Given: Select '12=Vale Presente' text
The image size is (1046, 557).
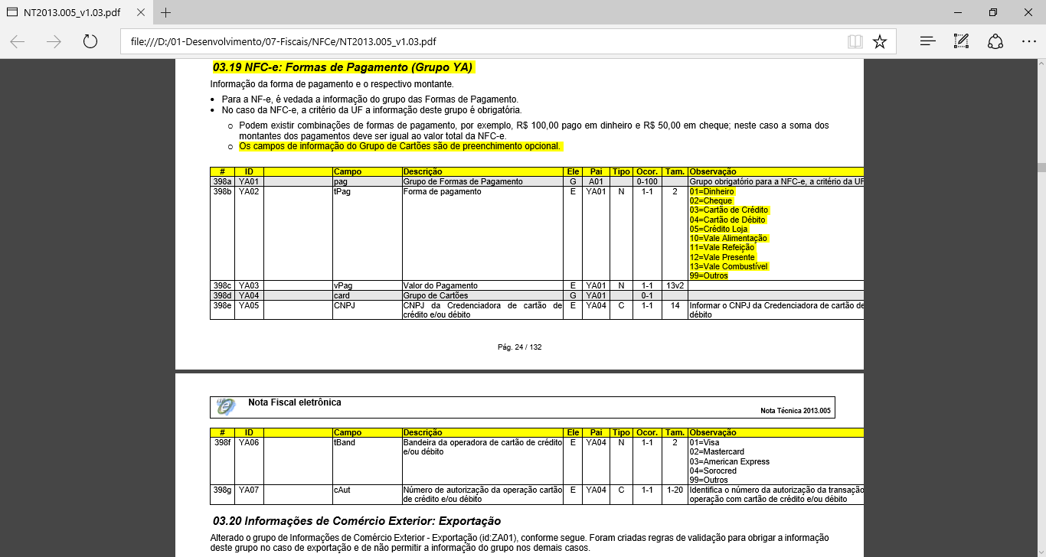Looking at the screenshot, I should (x=722, y=257).
